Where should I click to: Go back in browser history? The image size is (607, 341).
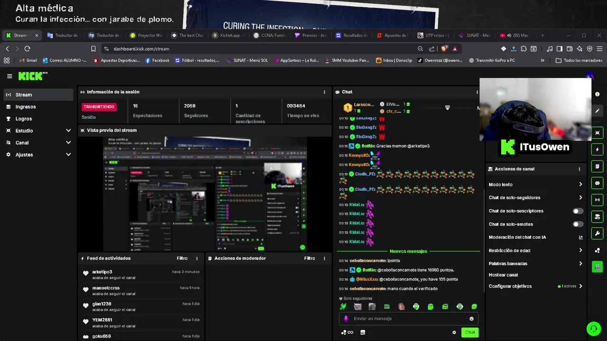pos(7,48)
